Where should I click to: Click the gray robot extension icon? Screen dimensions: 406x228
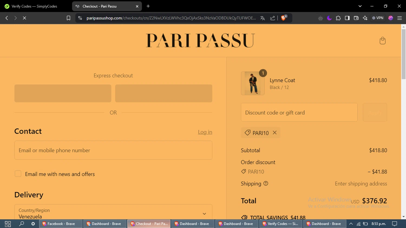pyautogui.click(x=320, y=18)
